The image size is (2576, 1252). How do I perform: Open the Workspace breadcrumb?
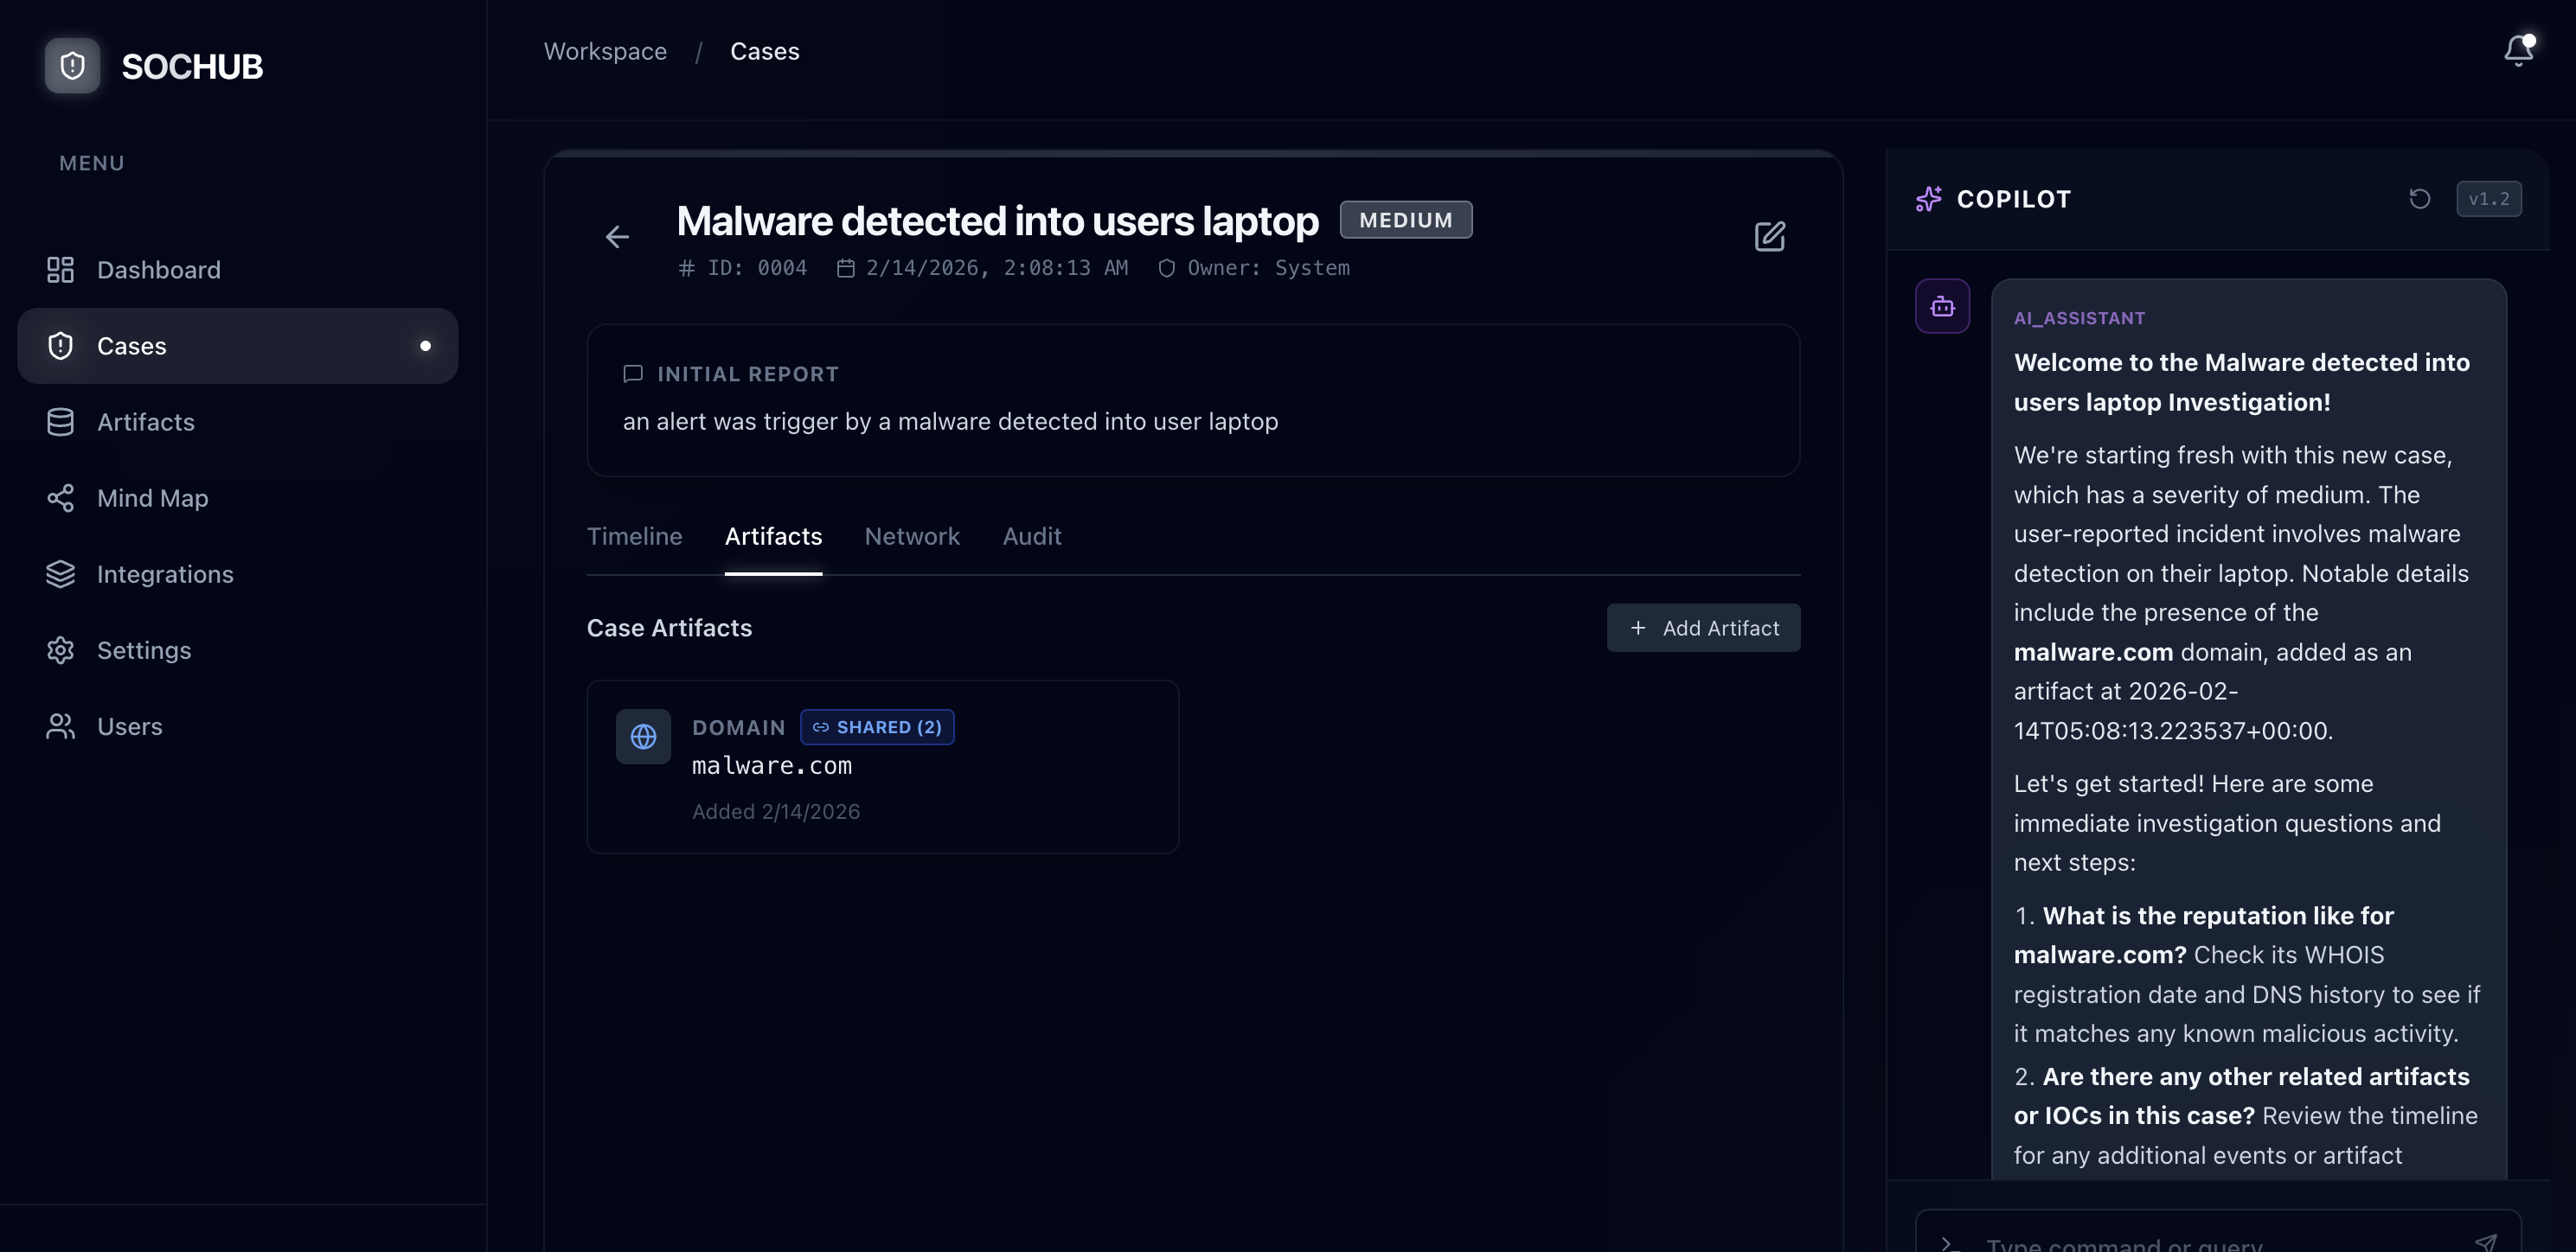click(605, 51)
